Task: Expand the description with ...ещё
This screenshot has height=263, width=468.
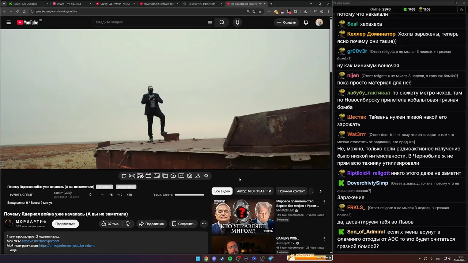Action: [x=12, y=250]
